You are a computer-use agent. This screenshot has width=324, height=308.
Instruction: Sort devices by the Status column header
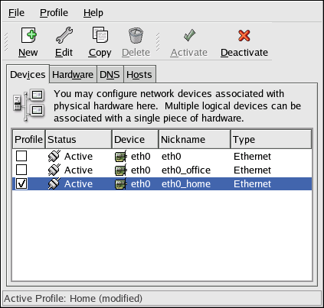78,139
